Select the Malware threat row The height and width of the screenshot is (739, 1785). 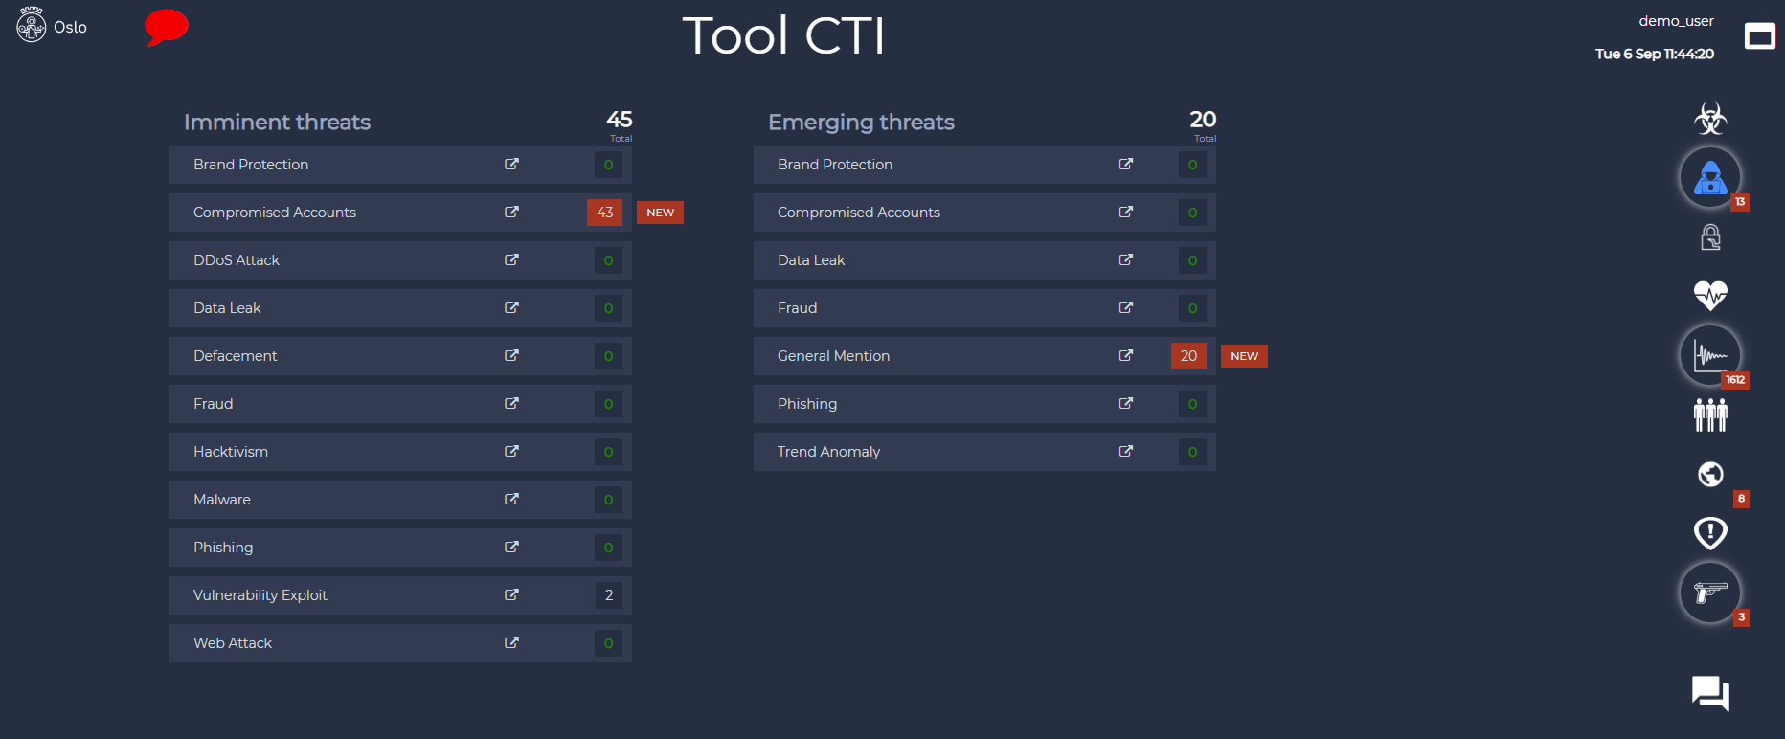[x=400, y=500]
